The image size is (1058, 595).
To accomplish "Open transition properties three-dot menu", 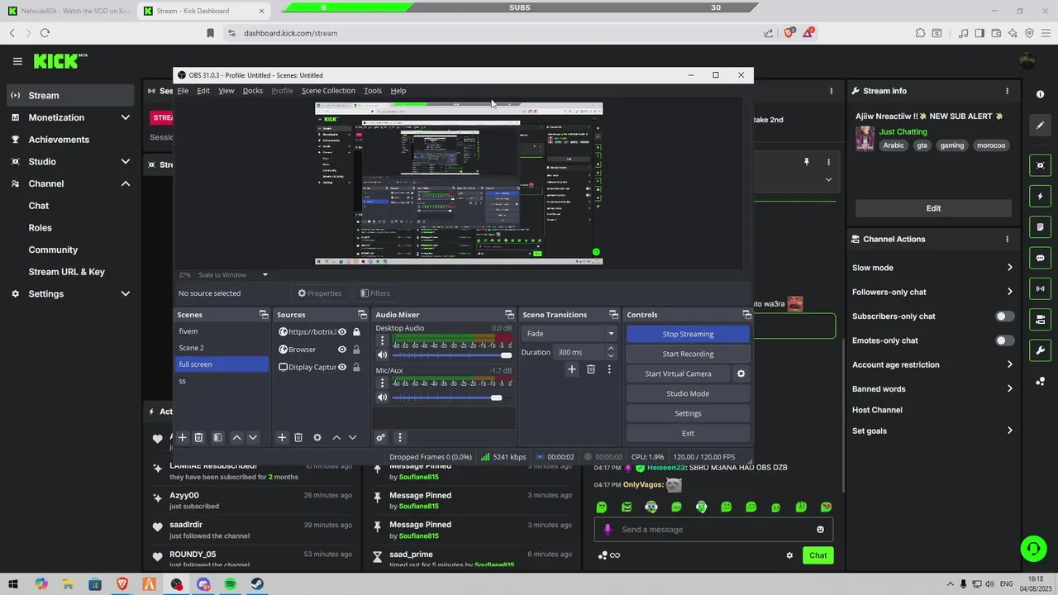I will coord(609,369).
